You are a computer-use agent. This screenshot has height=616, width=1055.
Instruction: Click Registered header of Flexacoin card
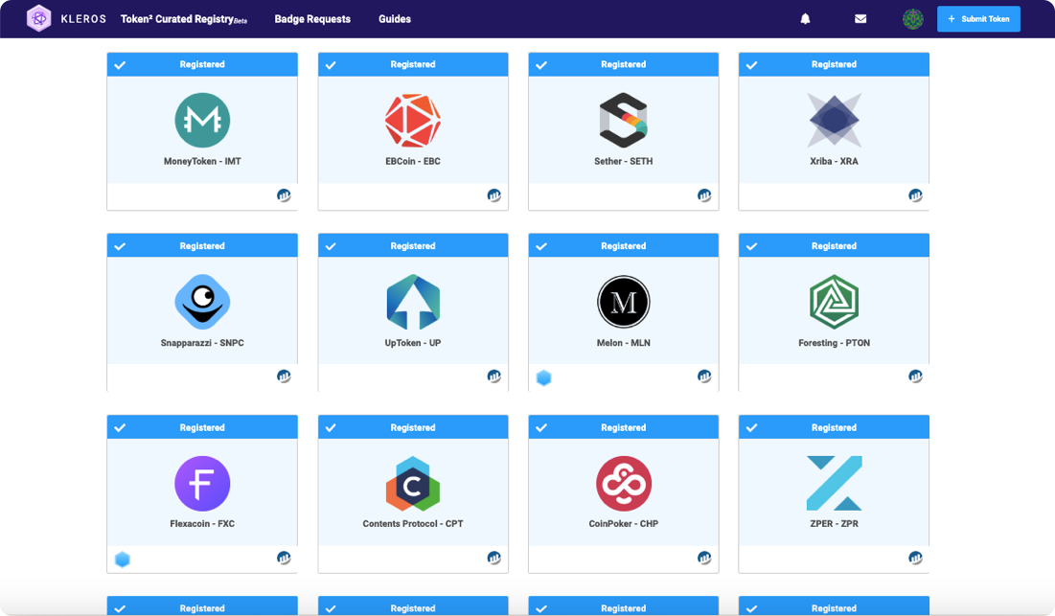(x=202, y=427)
